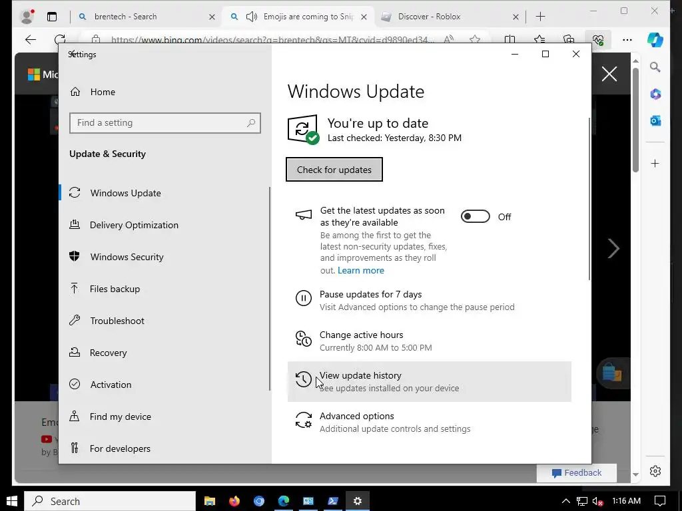Click Check for updates button
This screenshot has width=682, height=511.
(x=334, y=170)
